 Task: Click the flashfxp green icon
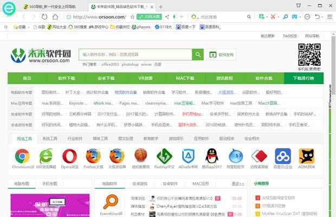pos(164,156)
